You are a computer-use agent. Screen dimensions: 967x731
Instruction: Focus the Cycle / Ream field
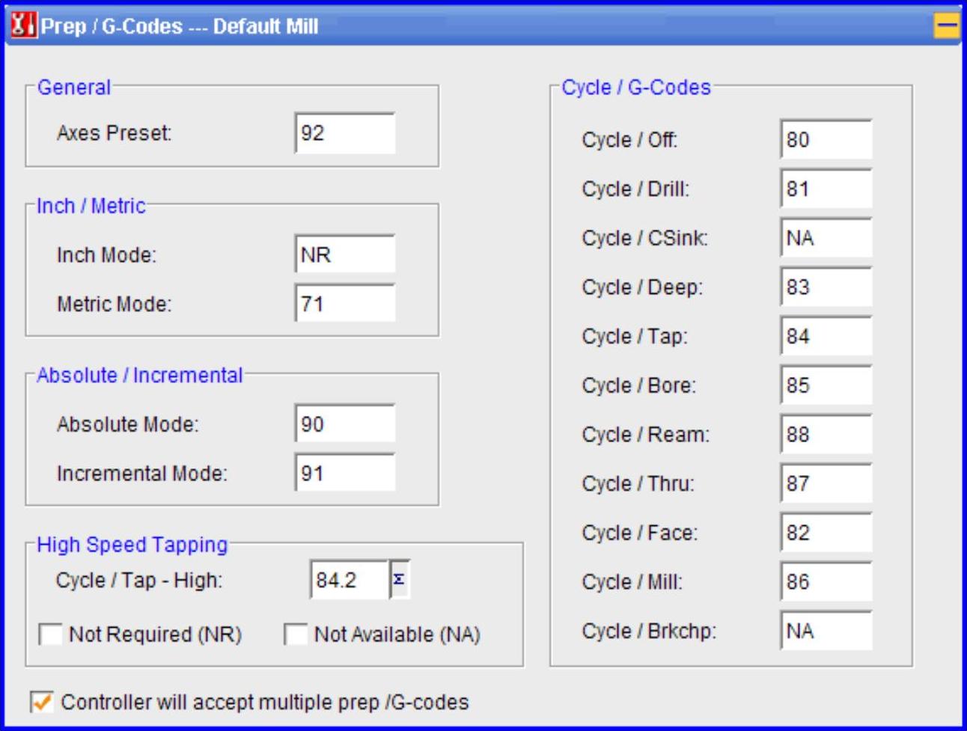826,435
